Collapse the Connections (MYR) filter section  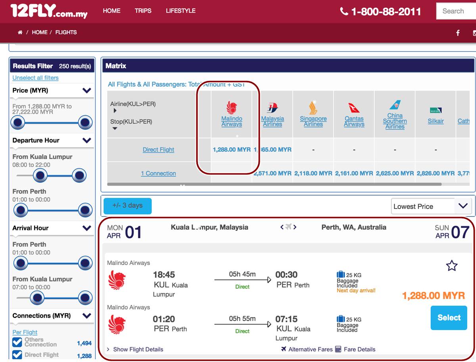coord(87,316)
